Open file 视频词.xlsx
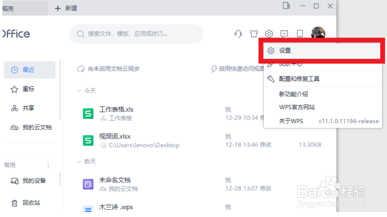This screenshot has width=387, height=217. (x=115, y=136)
